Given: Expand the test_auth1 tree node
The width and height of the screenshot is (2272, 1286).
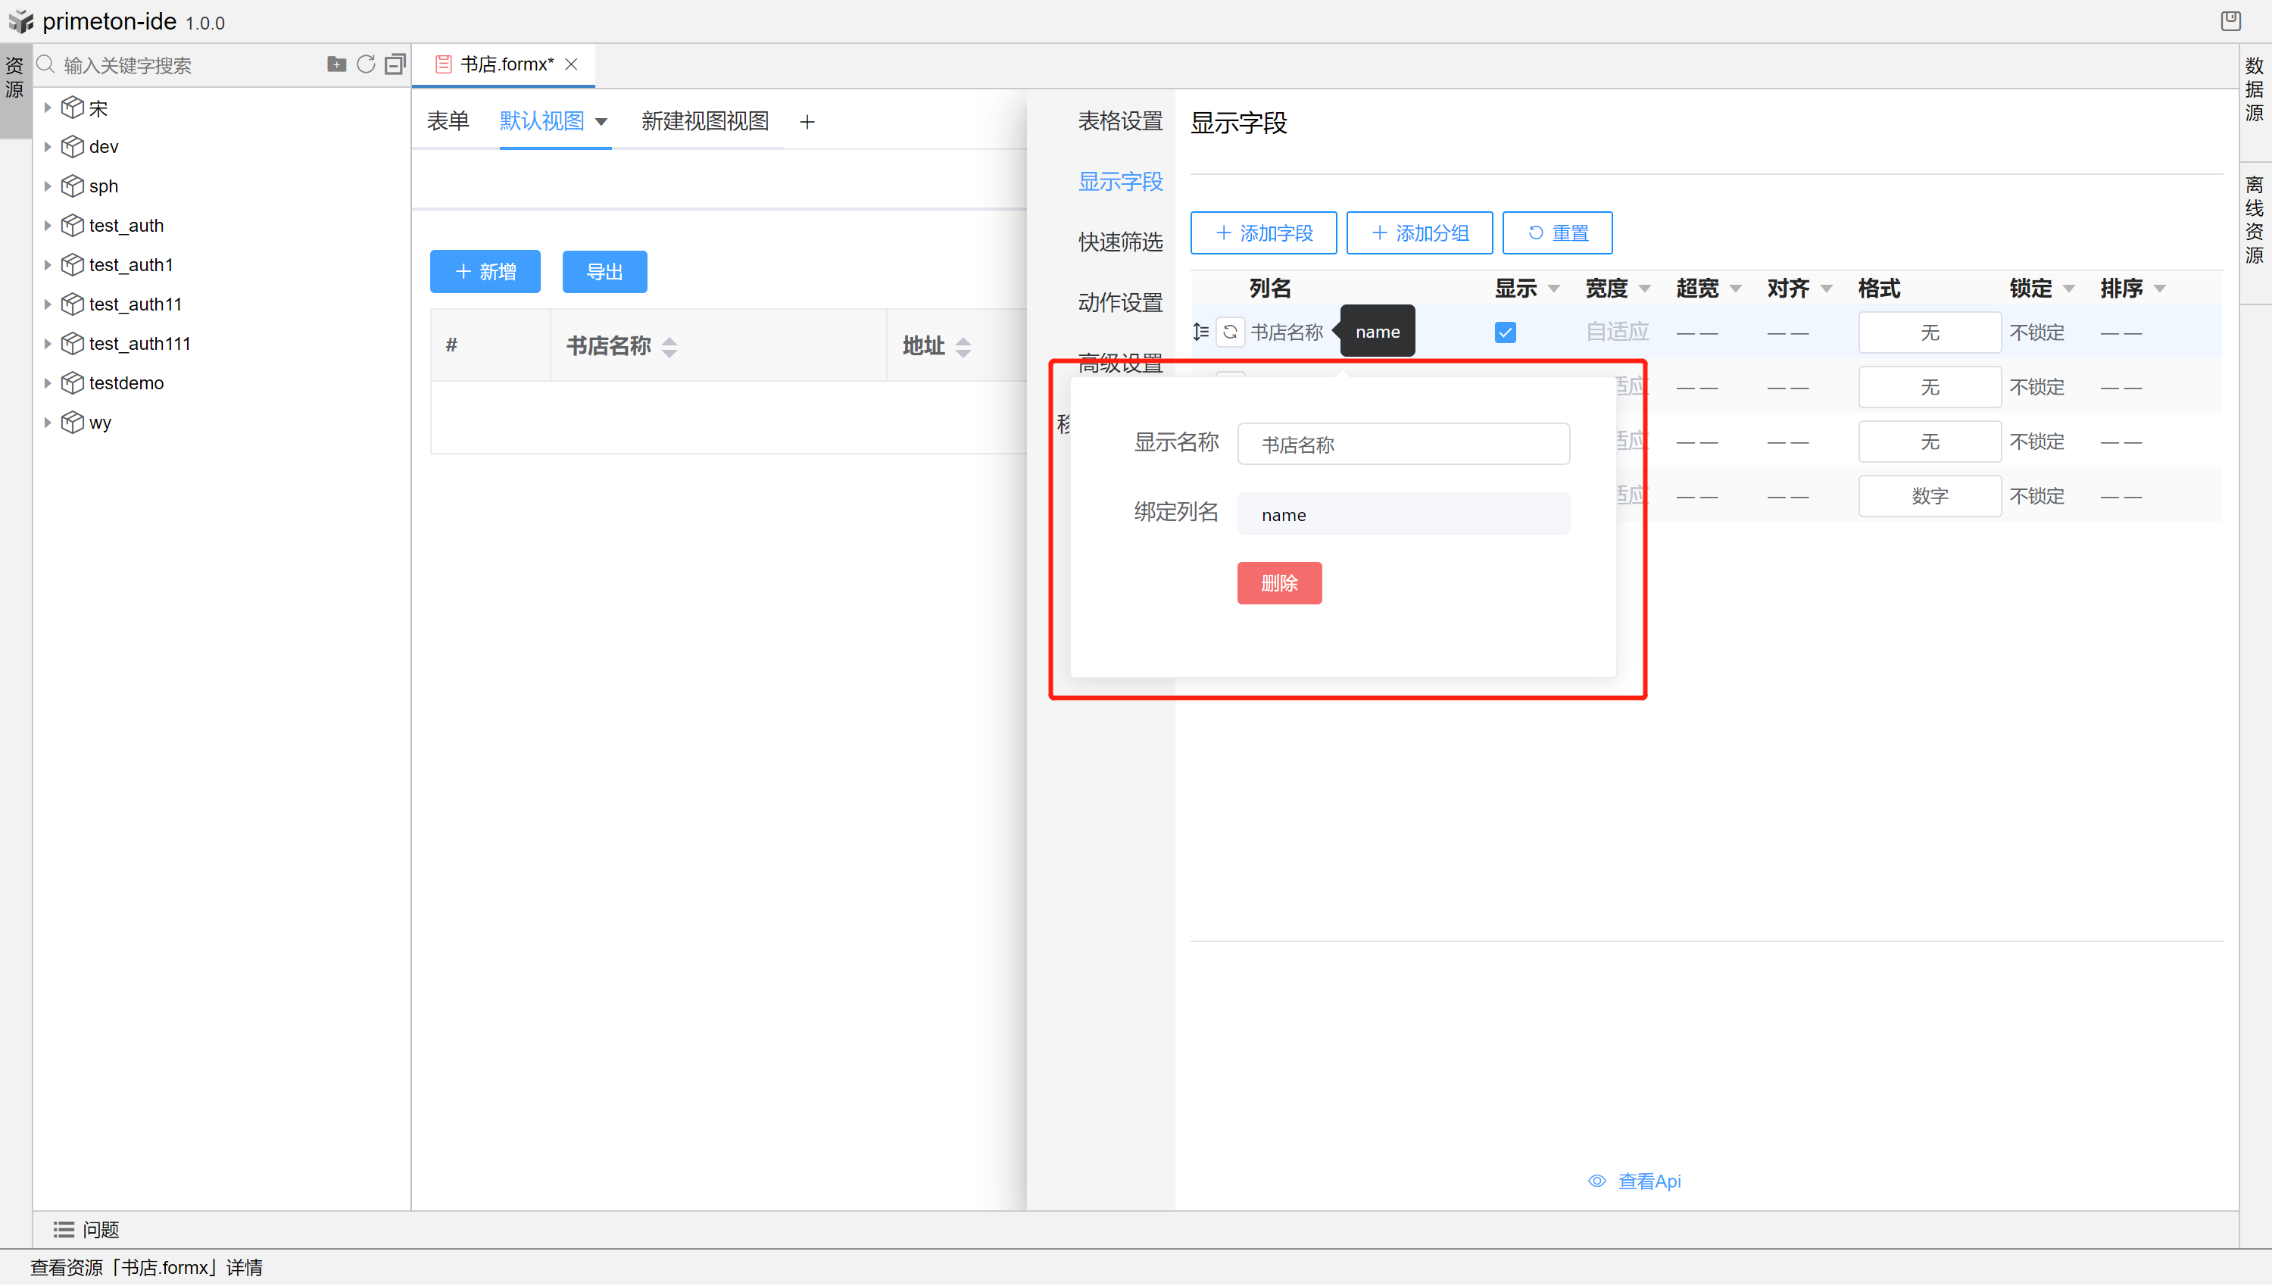Looking at the screenshot, I should (x=48, y=265).
